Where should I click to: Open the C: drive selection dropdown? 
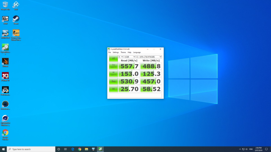pyautogui.click(x=149, y=57)
